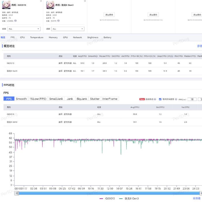The image size is (202, 202).
Task: Select the 1%Low(FPS) metric tab
Action: [38, 99]
